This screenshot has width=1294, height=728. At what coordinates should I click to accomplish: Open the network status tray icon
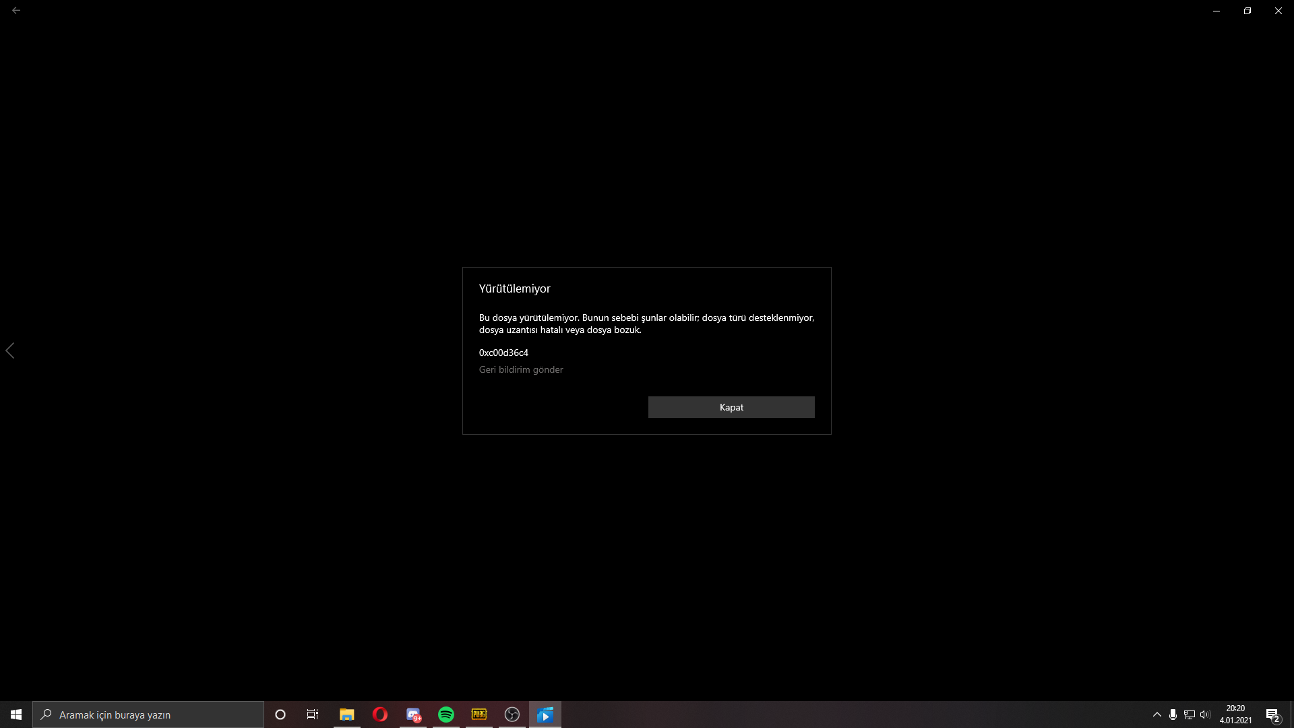[1190, 715]
